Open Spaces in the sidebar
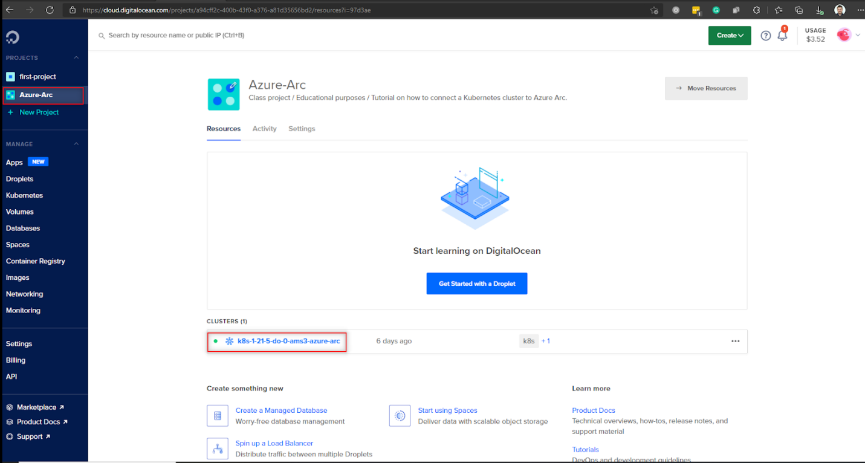This screenshot has height=463, width=865. tap(18, 245)
